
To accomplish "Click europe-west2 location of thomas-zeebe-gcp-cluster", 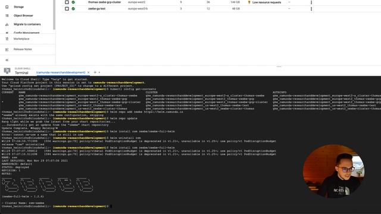I will coord(137,2).
